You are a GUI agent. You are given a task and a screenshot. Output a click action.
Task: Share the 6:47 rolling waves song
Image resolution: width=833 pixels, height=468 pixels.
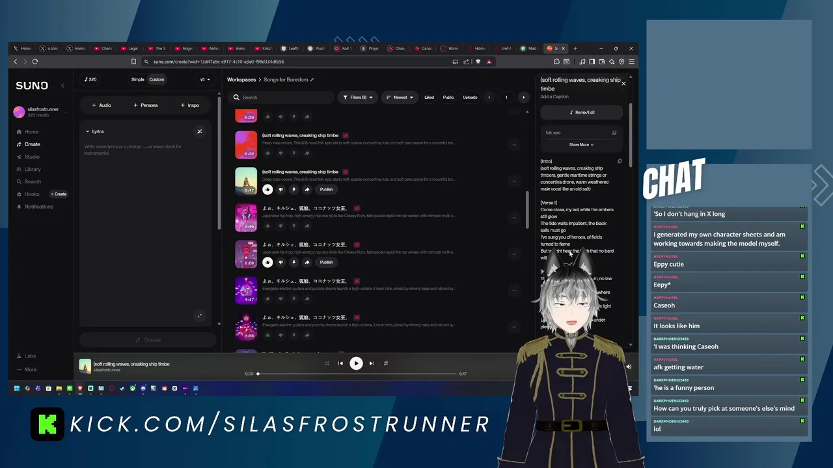coord(307,189)
